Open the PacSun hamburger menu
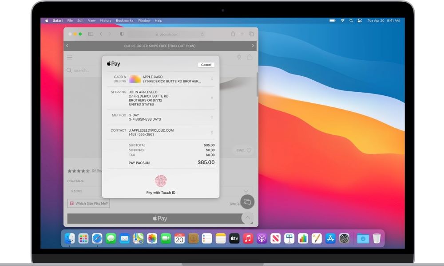 click(x=70, y=57)
